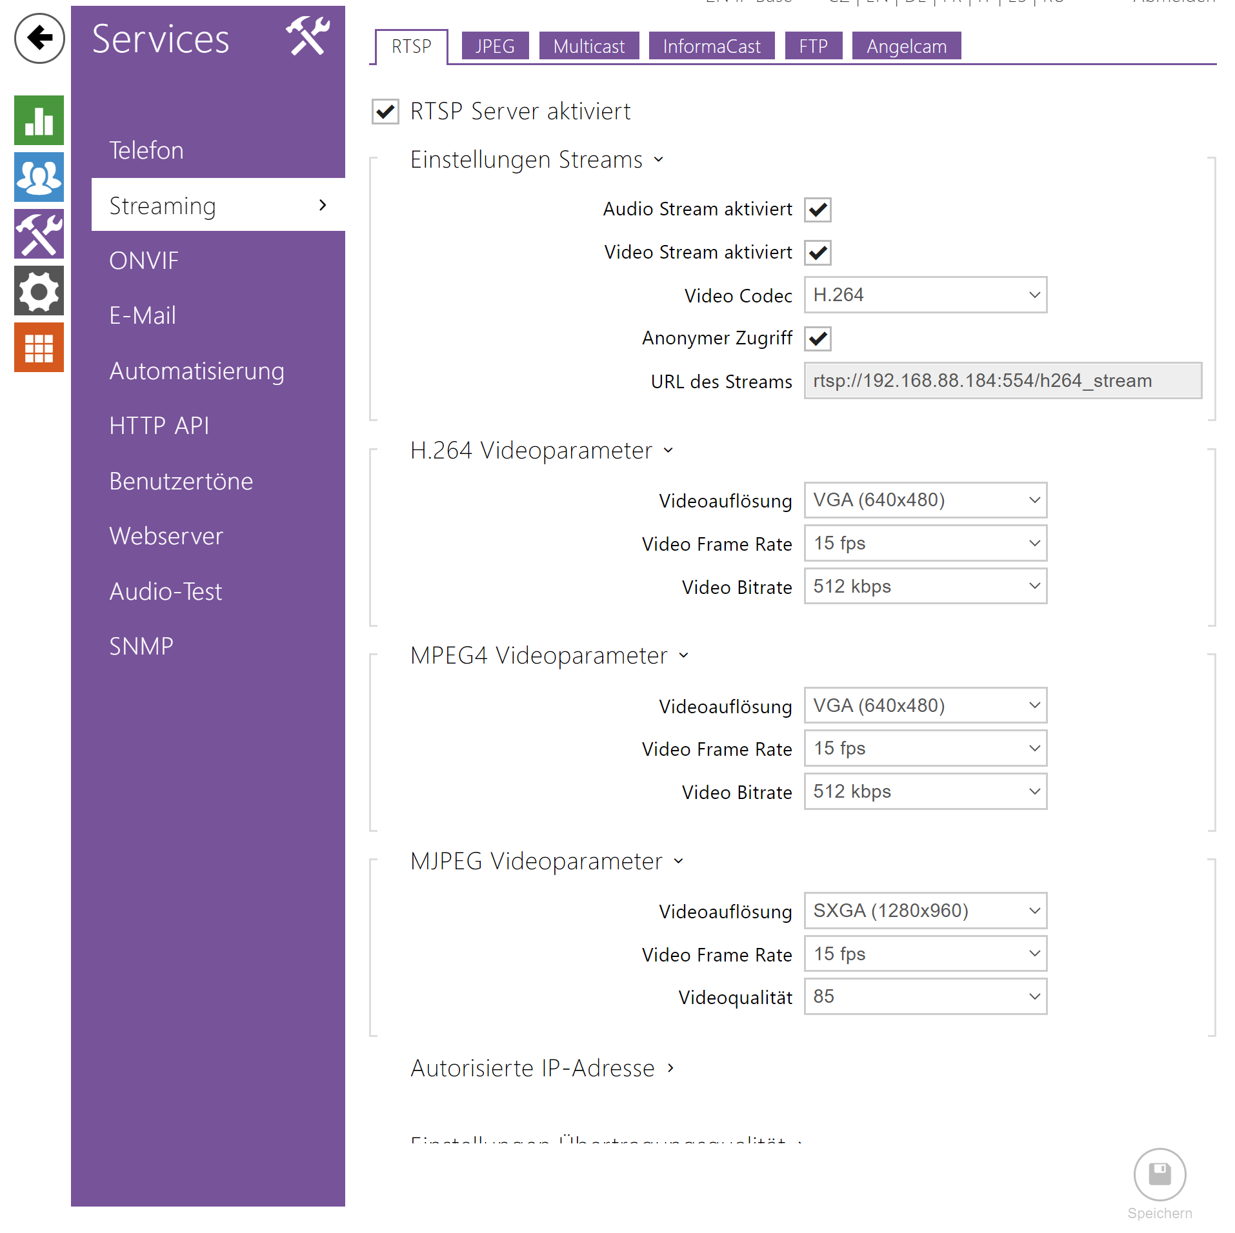
Task: Click the back arrow icon
Action: (39, 38)
